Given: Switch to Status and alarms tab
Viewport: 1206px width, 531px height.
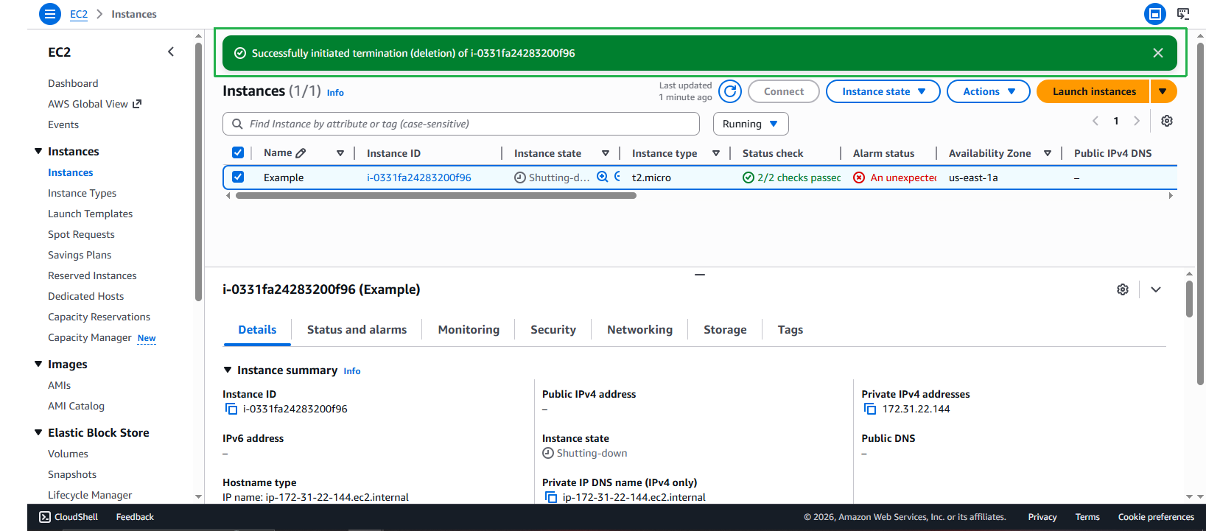Looking at the screenshot, I should point(357,330).
